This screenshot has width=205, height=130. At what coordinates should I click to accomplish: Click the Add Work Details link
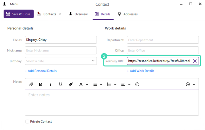[x=141, y=71]
